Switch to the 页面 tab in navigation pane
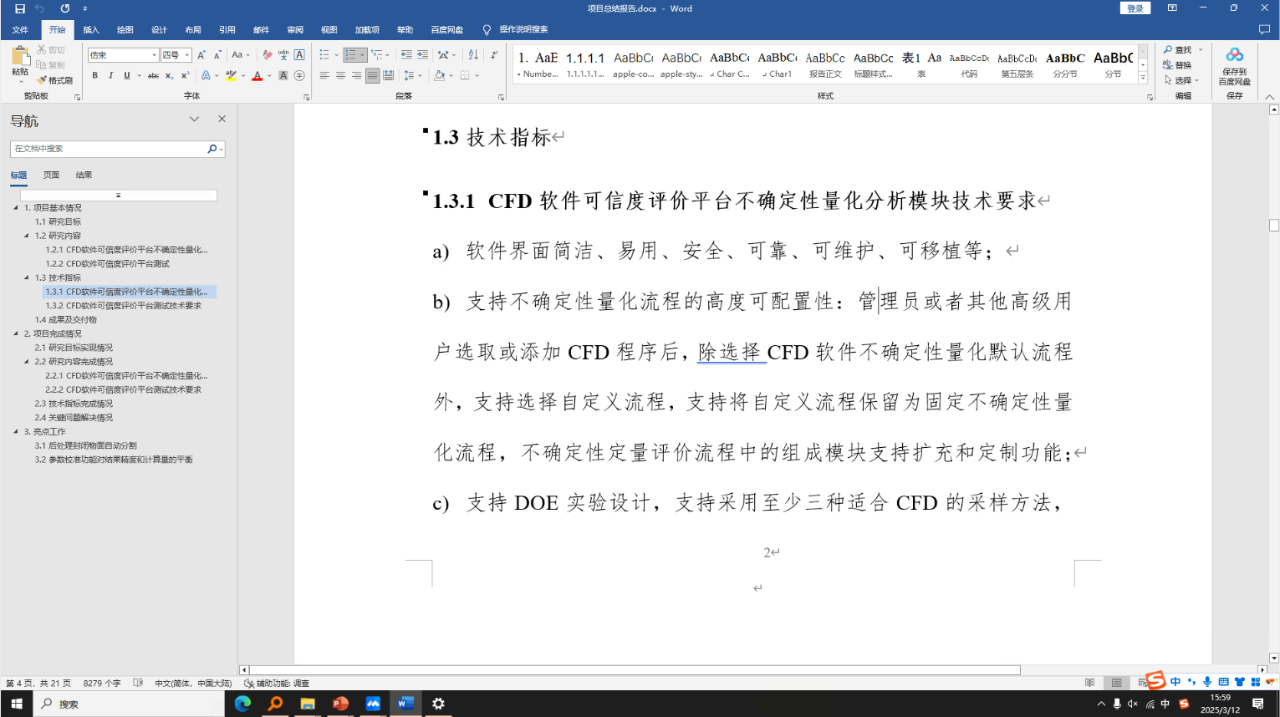Image resolution: width=1280 pixels, height=717 pixels. click(x=51, y=175)
